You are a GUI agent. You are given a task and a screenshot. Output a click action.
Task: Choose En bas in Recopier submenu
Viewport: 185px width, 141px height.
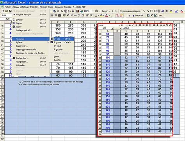point(62,39)
